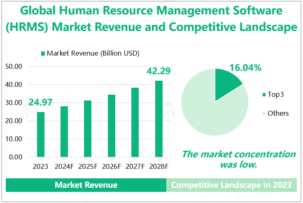Screen dimensions: 303x203
Task: Click the market concentration was low caption
Action: click(239, 159)
